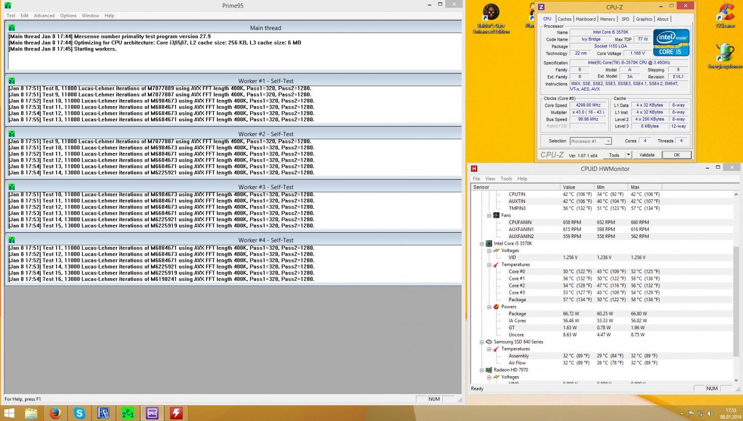Switch to the HWMonitor taskbar icon

click(176, 413)
